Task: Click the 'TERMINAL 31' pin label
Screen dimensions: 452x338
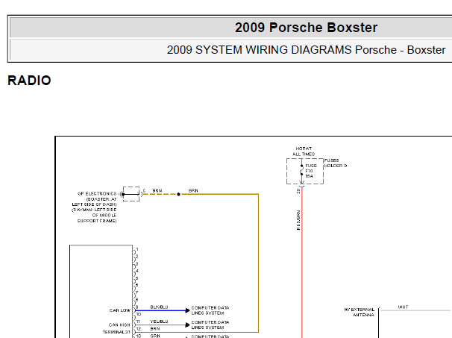Action: pos(116,332)
